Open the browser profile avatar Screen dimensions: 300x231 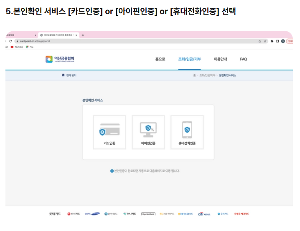pyautogui.click(x=283, y=41)
